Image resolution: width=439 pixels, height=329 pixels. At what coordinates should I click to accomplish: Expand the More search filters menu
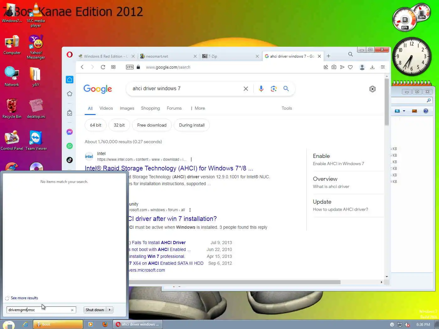[198, 108]
